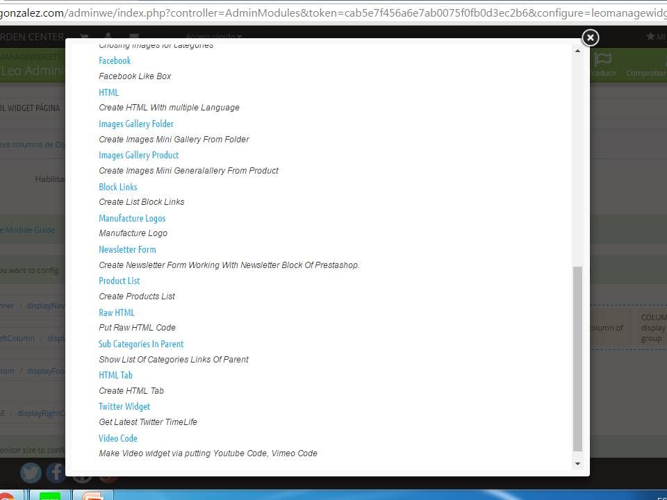
Task: Close the widget type modal dialog
Action: (590, 37)
